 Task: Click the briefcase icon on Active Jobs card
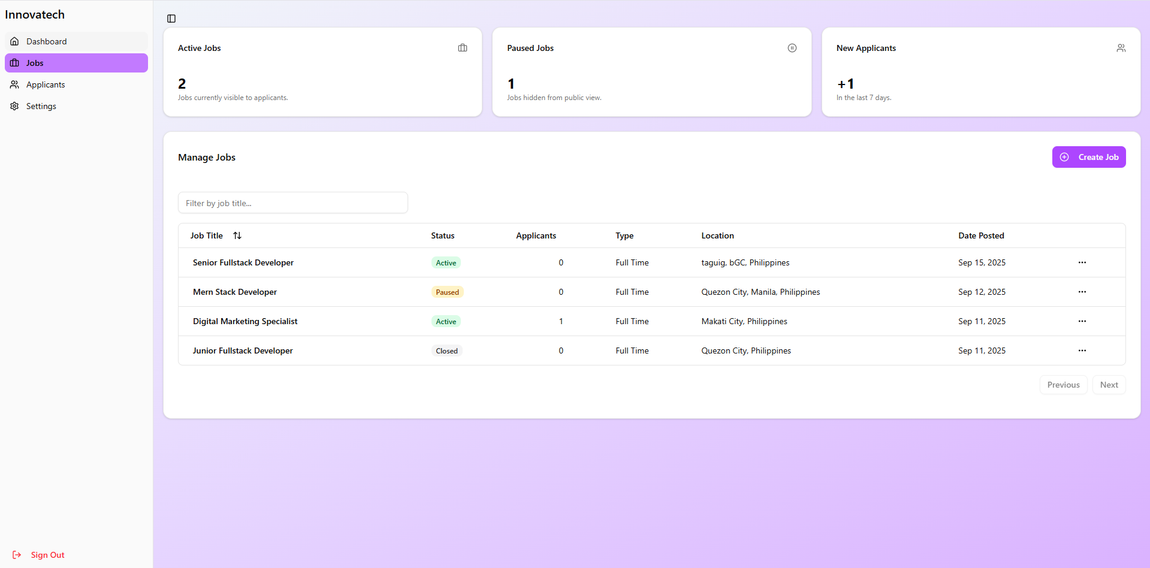coord(463,48)
